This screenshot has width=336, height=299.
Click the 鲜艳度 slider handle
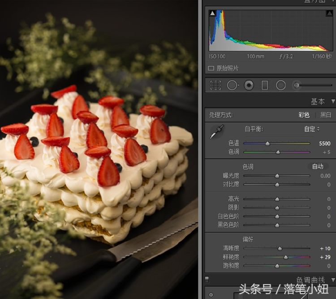286,257
